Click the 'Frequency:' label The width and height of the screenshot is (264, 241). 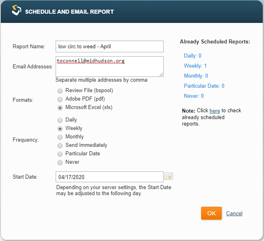pyautogui.click(x=26, y=140)
